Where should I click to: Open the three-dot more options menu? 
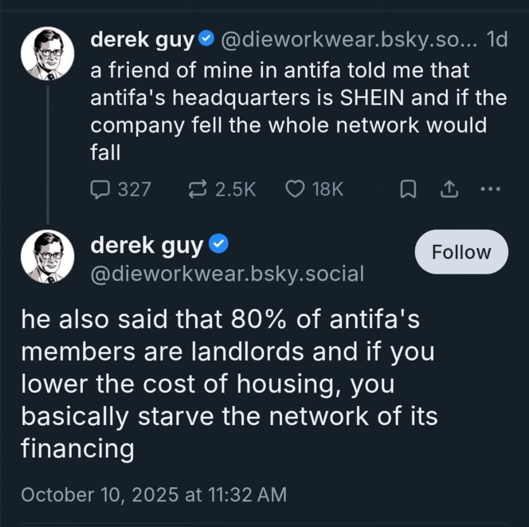click(490, 189)
